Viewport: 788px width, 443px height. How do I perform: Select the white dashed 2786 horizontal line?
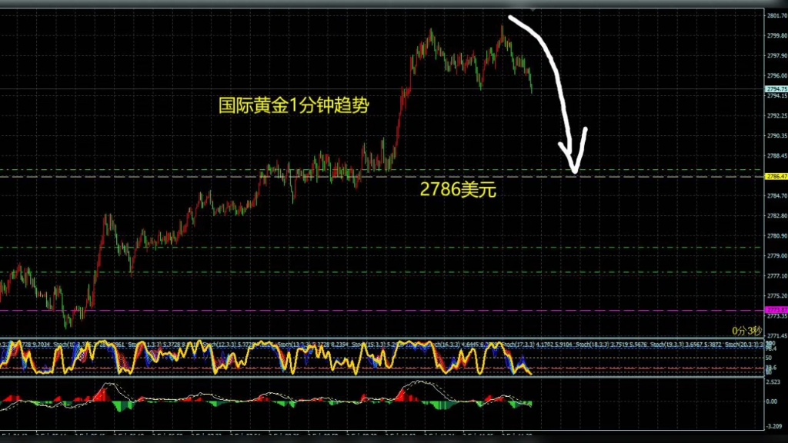click(231, 177)
